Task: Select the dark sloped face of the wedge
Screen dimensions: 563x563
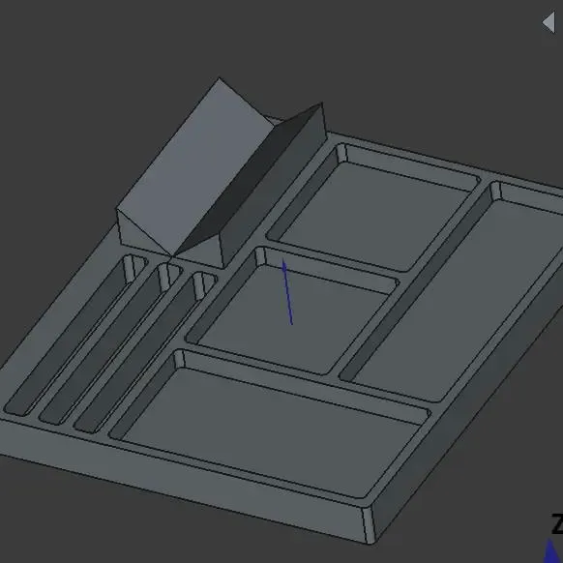Action: 248,180
